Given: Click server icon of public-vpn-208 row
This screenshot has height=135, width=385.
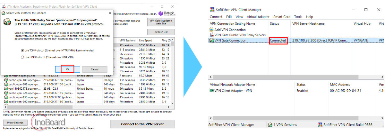Looking at the screenshot, I should tap(6, 84).
